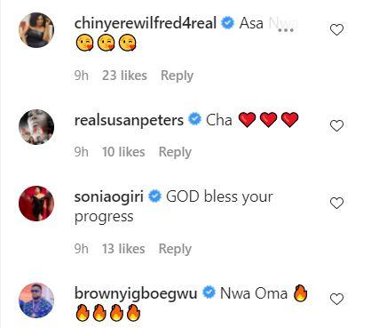Like realsusanpeters' comment with the heart

[x=336, y=126]
